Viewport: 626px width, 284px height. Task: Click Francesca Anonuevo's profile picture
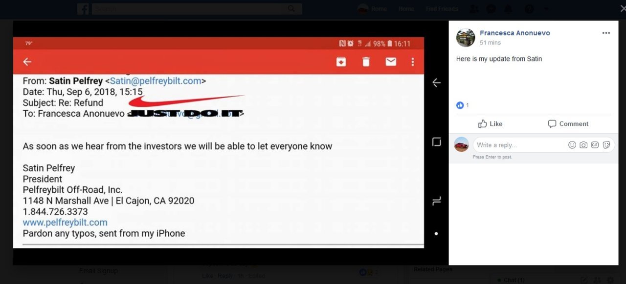[466, 38]
